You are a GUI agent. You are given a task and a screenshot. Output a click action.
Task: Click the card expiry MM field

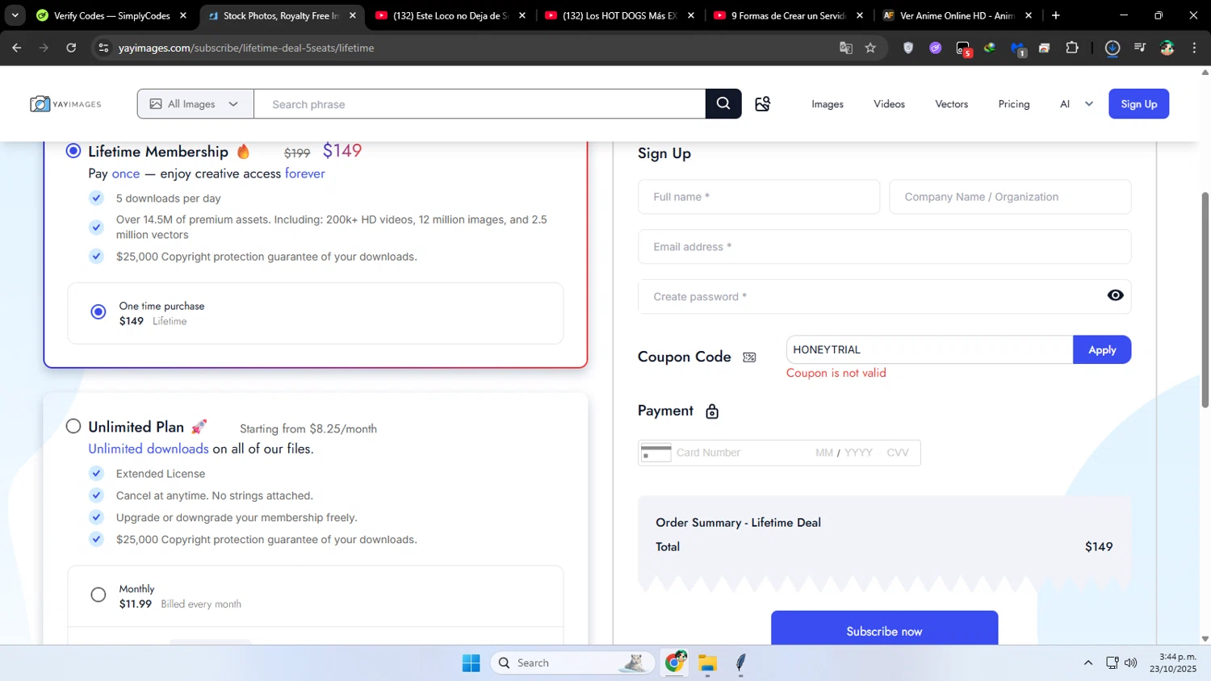click(x=823, y=453)
